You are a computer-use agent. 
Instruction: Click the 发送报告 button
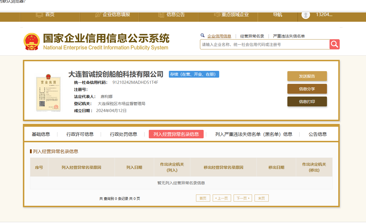307,76
